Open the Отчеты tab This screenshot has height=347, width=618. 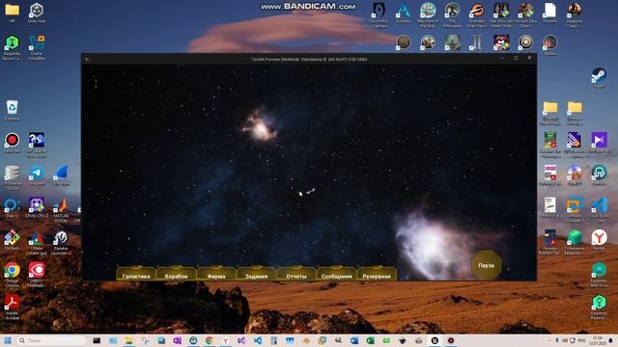tap(296, 274)
